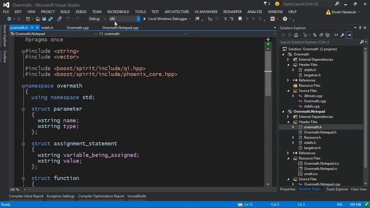Click the Home icon in Solution Explorer
The width and height of the screenshot is (370, 208).
[296, 35]
